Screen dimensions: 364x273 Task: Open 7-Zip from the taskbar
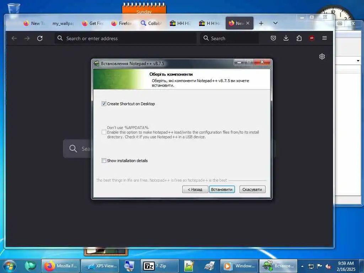tap(160, 266)
